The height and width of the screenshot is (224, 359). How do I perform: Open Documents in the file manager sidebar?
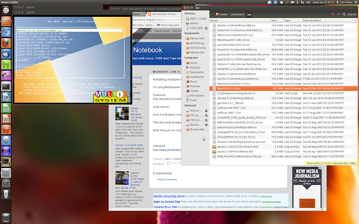click(x=195, y=72)
